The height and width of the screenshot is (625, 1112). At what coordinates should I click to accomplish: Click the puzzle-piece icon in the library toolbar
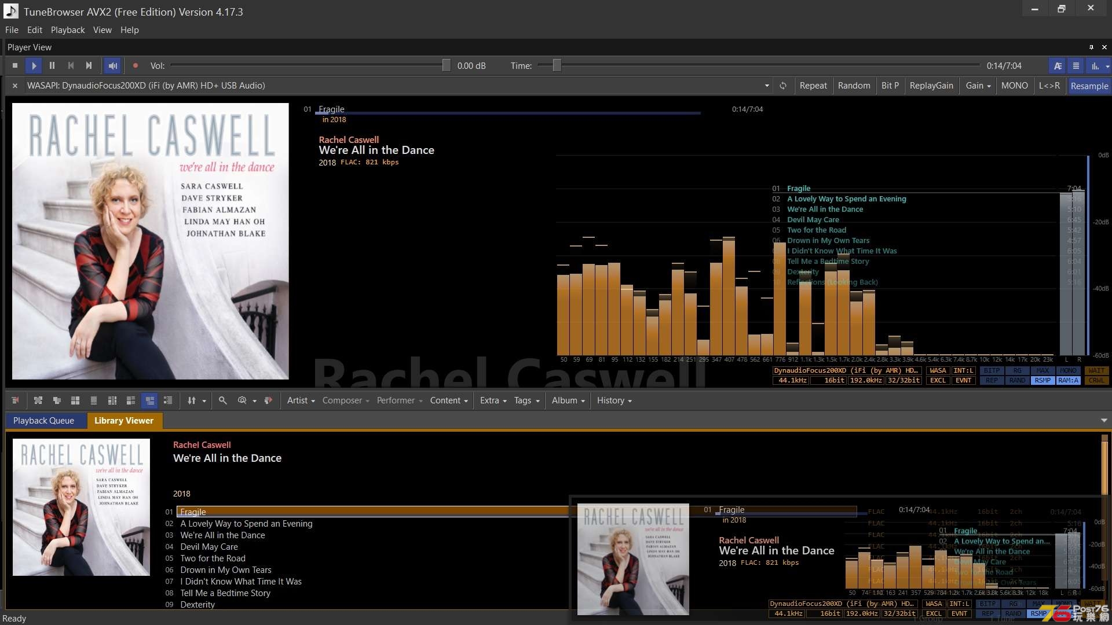pos(38,400)
